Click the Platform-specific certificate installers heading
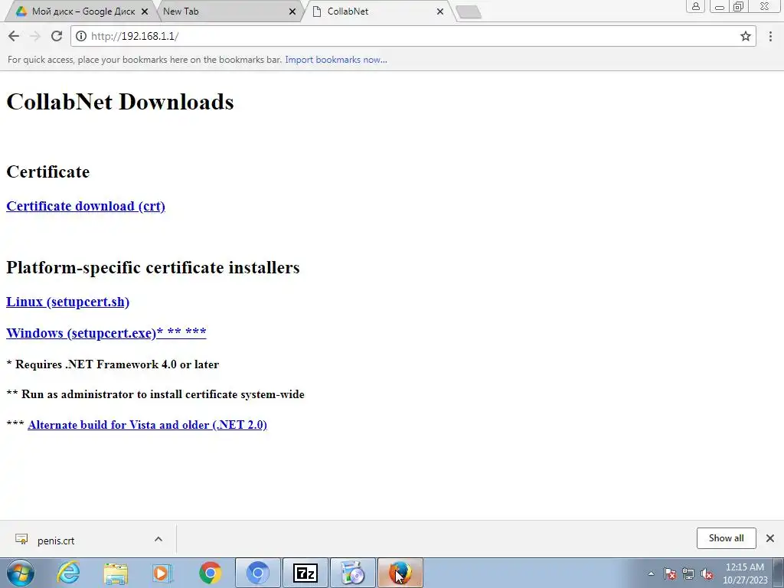The height and width of the screenshot is (588, 784). coord(153,267)
